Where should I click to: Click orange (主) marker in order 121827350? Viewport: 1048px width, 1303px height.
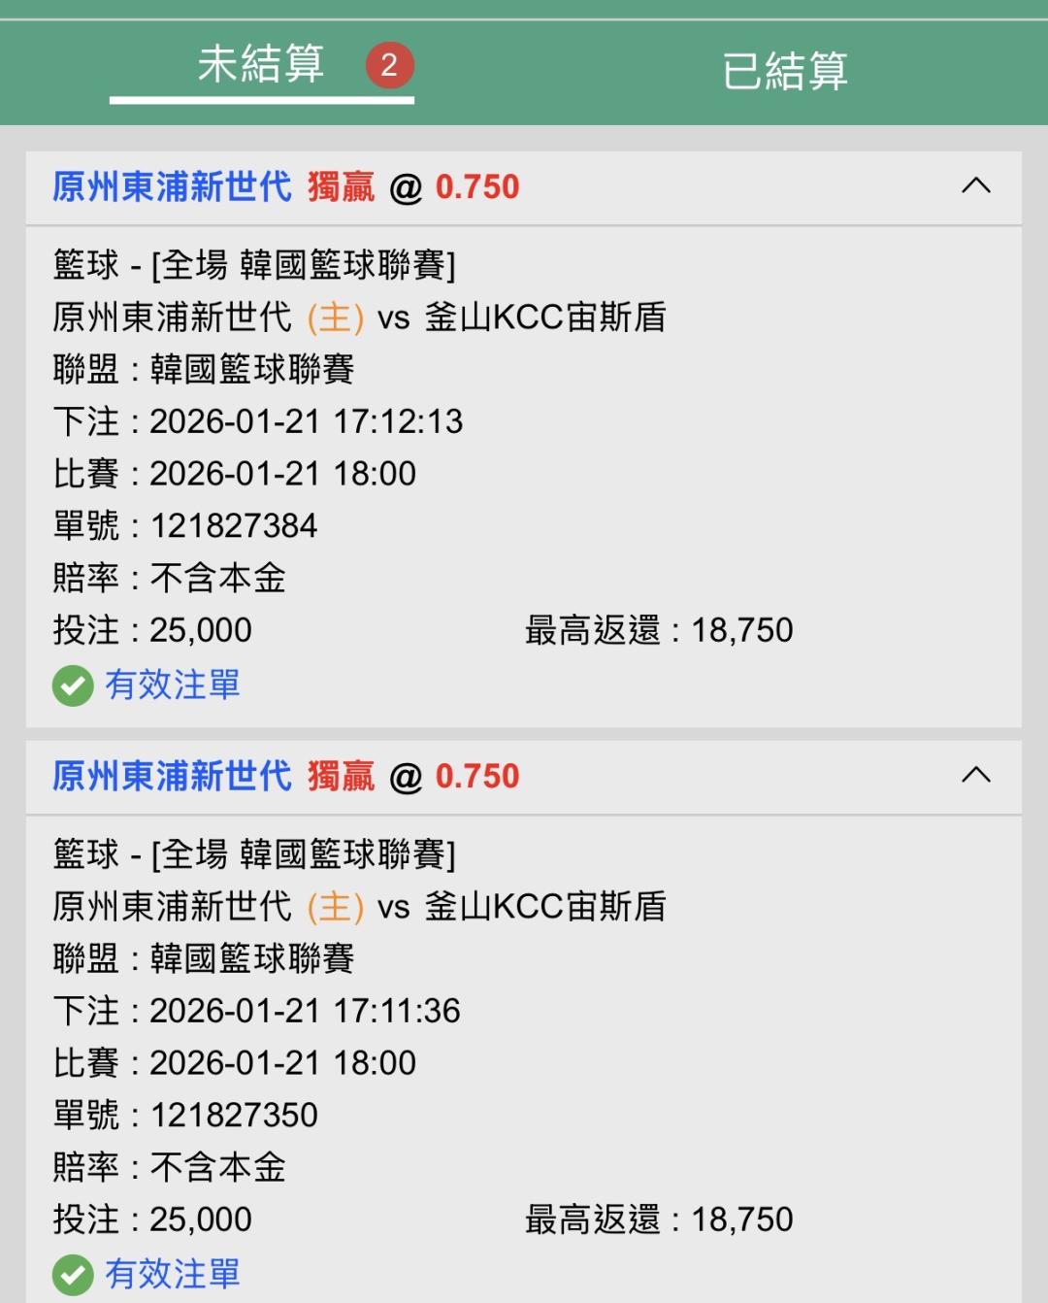[x=335, y=907]
